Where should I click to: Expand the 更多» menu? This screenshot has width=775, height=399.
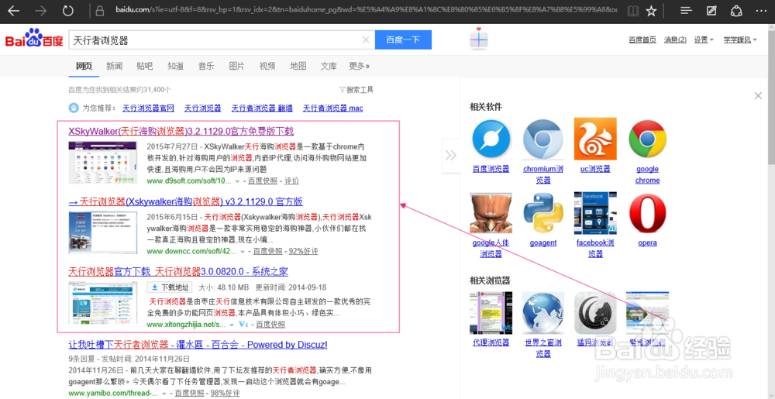pyautogui.click(x=360, y=66)
